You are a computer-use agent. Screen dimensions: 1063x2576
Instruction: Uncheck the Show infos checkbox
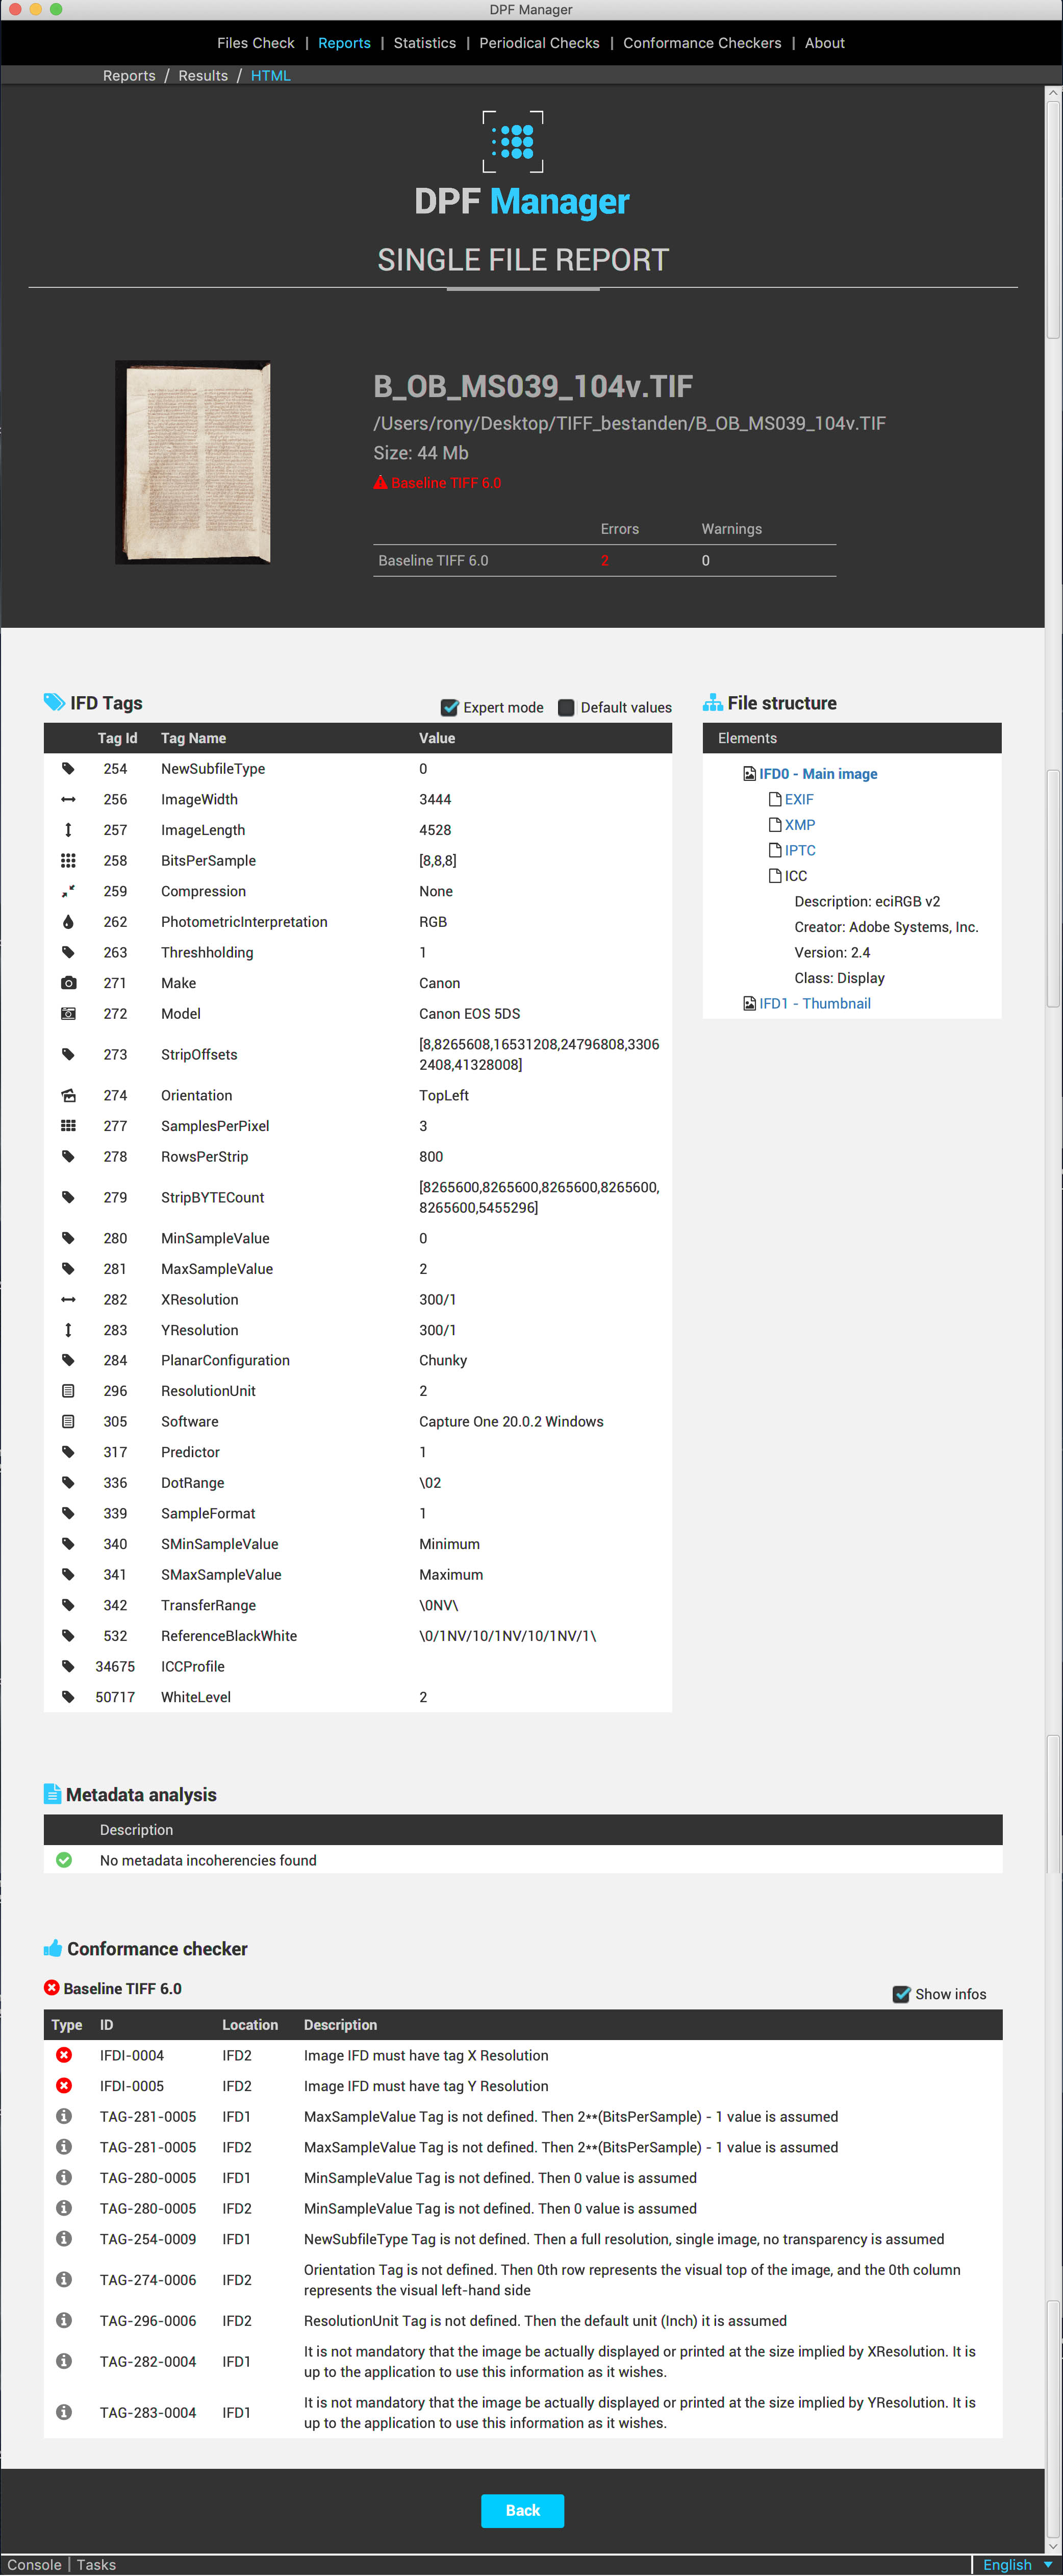[x=901, y=1994]
